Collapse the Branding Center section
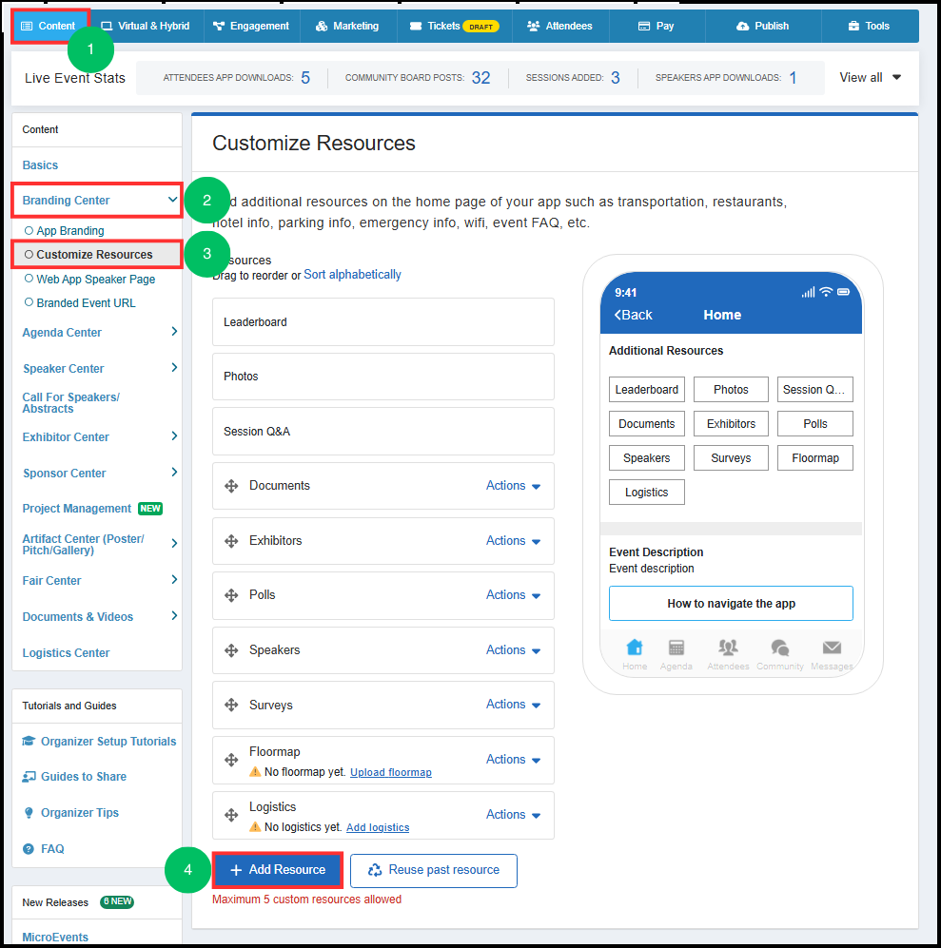 click(172, 200)
